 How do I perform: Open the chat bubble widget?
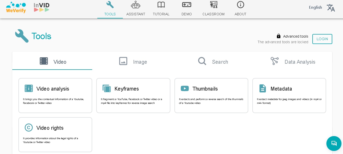pyautogui.click(x=334, y=144)
